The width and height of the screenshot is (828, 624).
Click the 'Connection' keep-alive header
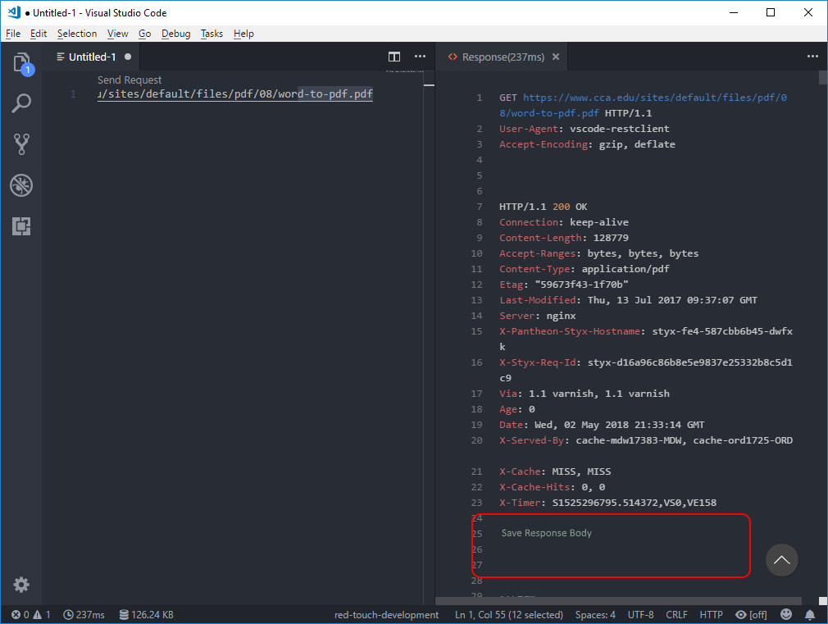(564, 222)
